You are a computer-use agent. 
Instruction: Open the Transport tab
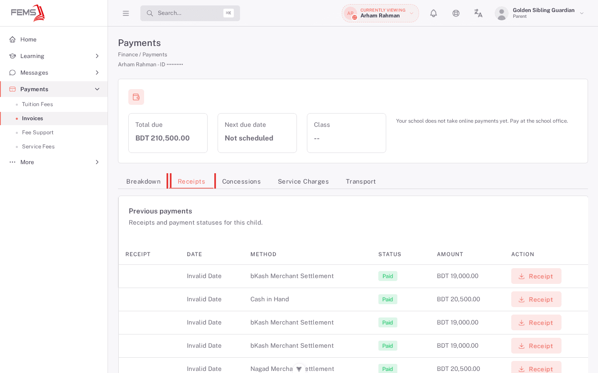coord(360,182)
